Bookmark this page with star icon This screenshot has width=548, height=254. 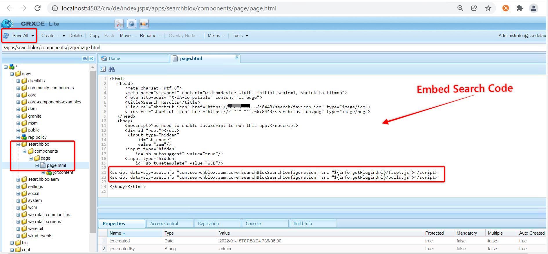pos(488,8)
